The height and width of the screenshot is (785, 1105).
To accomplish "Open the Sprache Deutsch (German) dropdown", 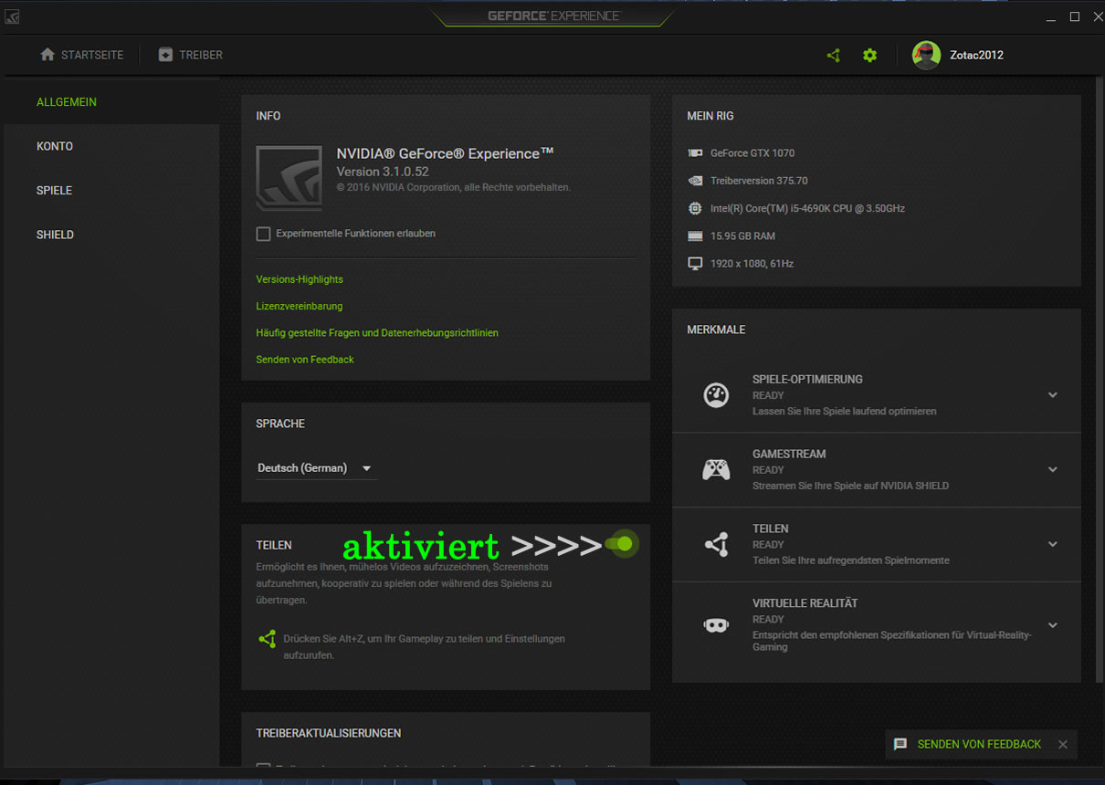I will pos(316,468).
